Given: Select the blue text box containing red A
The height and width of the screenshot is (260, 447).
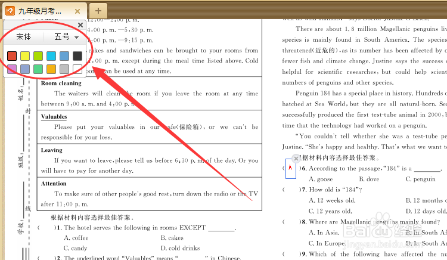Looking at the screenshot, I should pos(290,169).
